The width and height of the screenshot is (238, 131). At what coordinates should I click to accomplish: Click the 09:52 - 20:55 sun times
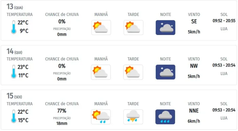pyautogui.click(x=224, y=21)
